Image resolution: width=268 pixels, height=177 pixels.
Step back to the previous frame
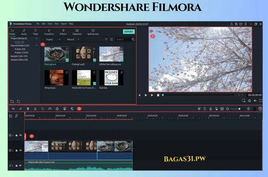click(x=139, y=95)
